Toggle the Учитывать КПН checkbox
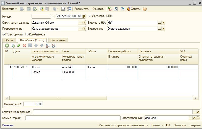 tap(90, 16)
